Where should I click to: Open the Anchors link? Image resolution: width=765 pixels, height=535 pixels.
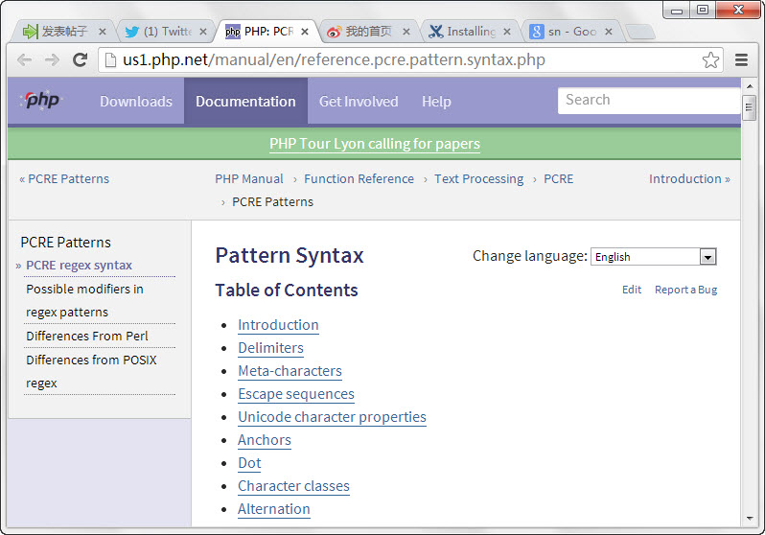click(x=265, y=439)
